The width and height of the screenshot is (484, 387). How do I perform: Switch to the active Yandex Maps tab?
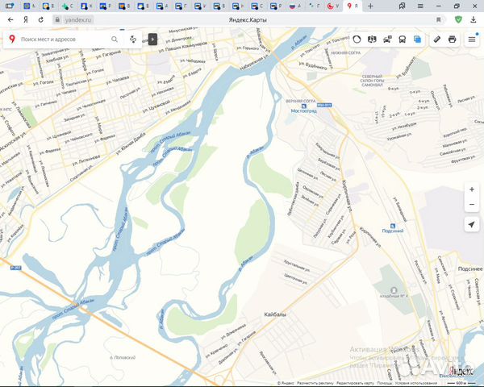(x=353, y=6)
